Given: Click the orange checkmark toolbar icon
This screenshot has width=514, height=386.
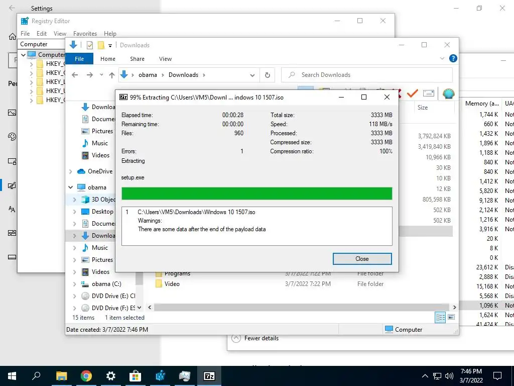Looking at the screenshot, I should click(x=413, y=93).
